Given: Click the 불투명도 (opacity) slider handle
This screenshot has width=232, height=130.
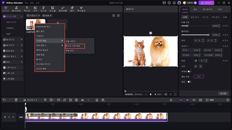Looking at the screenshot, I should tap(208, 35).
